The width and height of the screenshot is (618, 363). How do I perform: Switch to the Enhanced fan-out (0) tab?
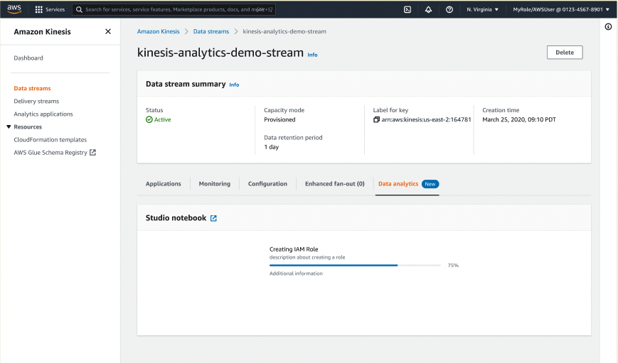335,184
